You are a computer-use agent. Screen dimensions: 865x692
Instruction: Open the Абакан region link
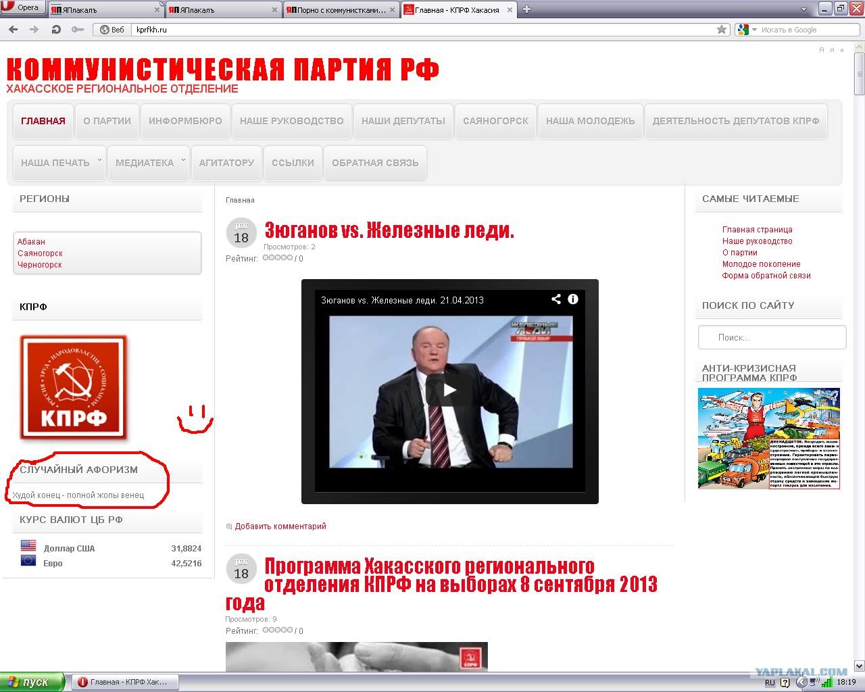click(x=32, y=241)
